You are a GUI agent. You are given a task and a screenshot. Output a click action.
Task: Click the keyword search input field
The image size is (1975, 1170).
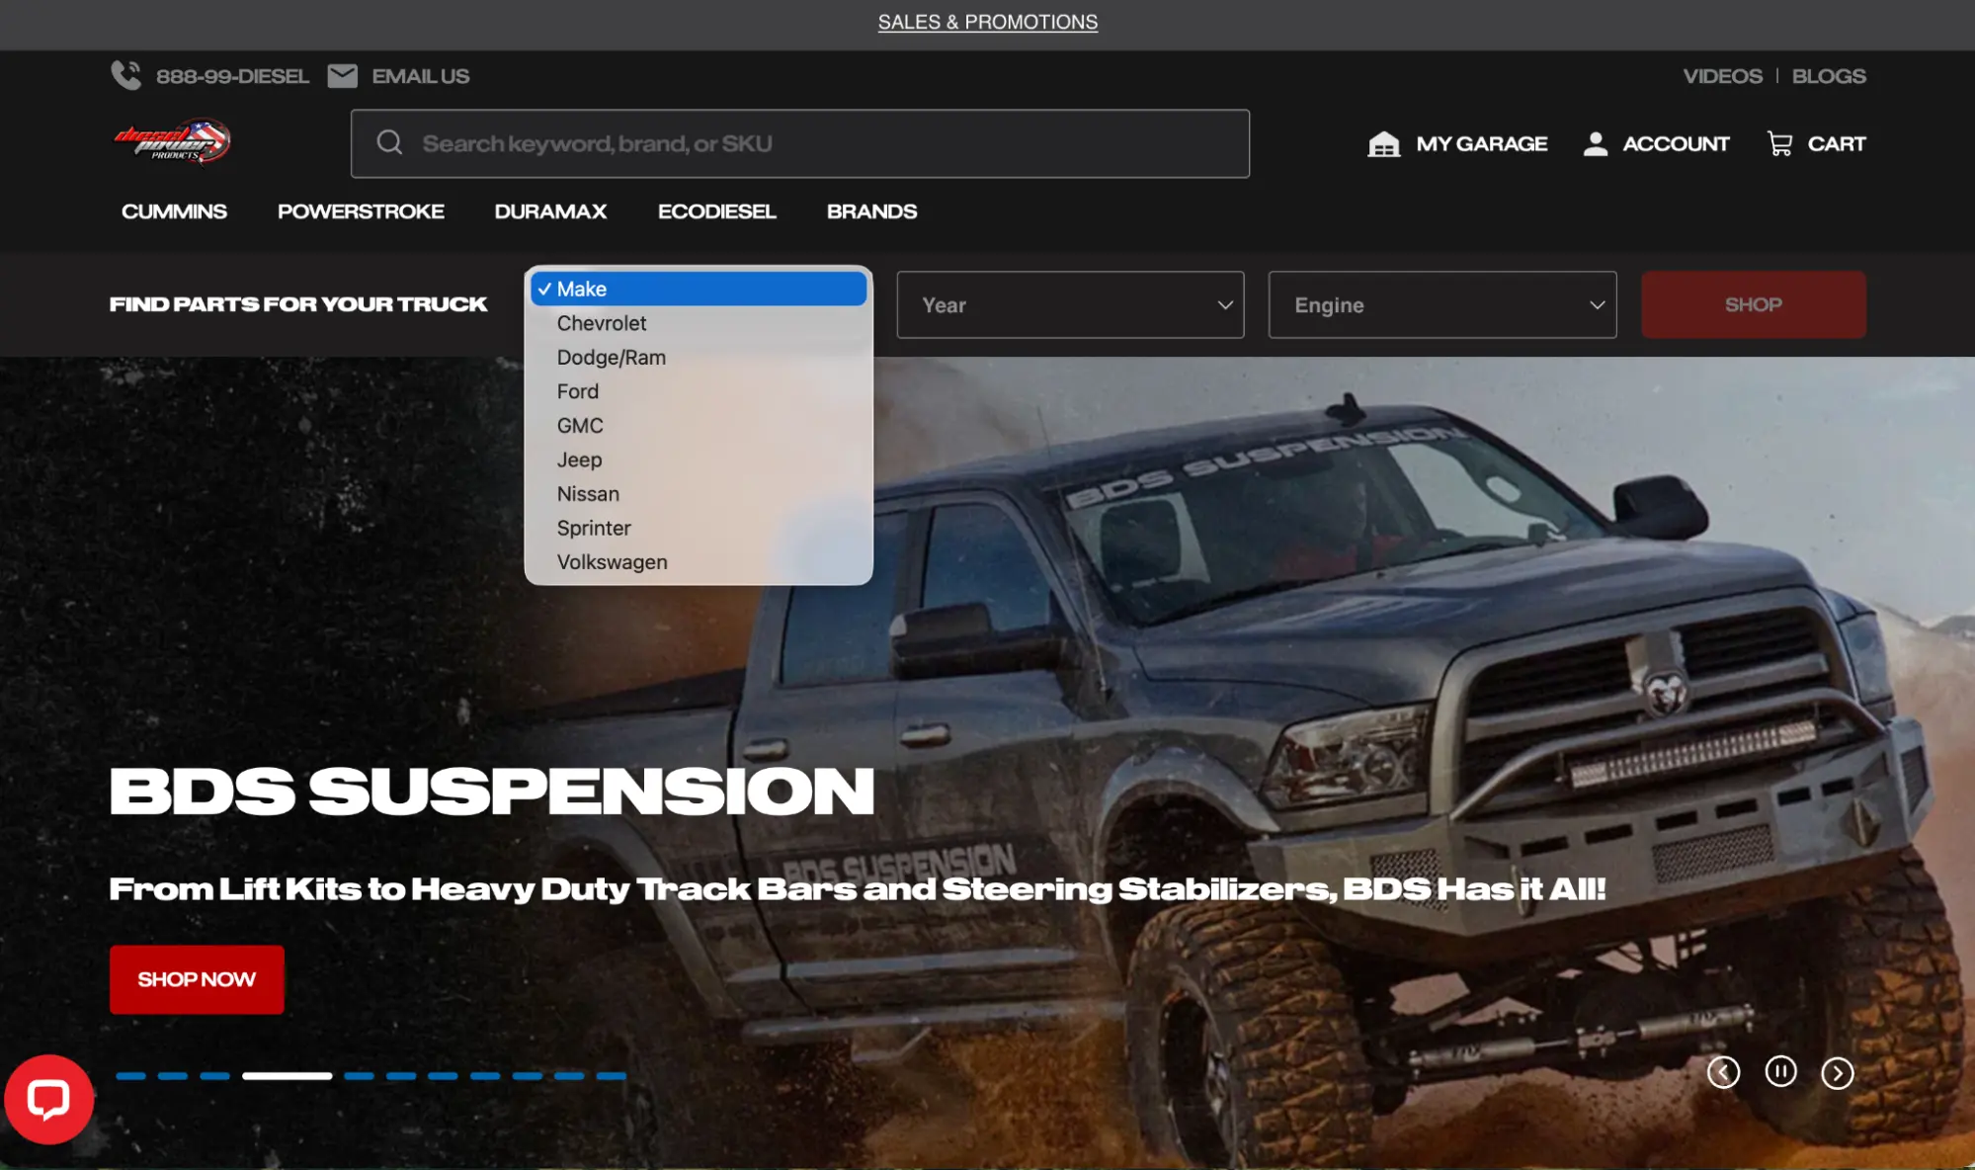800,143
